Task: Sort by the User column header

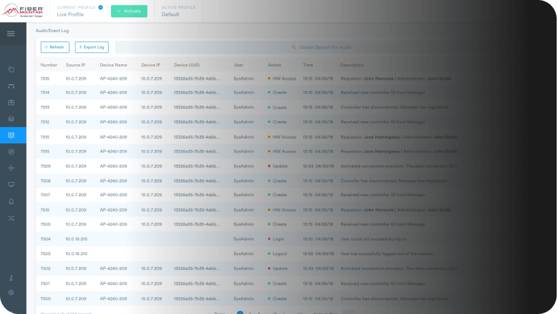Action: pos(238,65)
